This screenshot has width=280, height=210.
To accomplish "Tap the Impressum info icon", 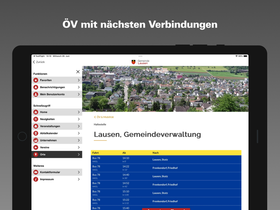I will tap(36, 179).
